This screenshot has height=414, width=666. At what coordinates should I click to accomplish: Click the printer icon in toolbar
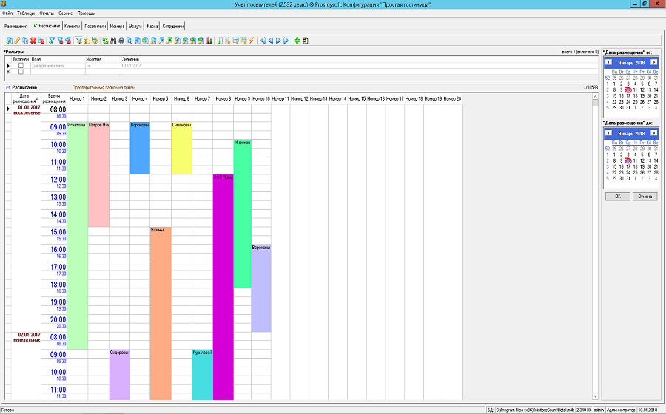121,41
